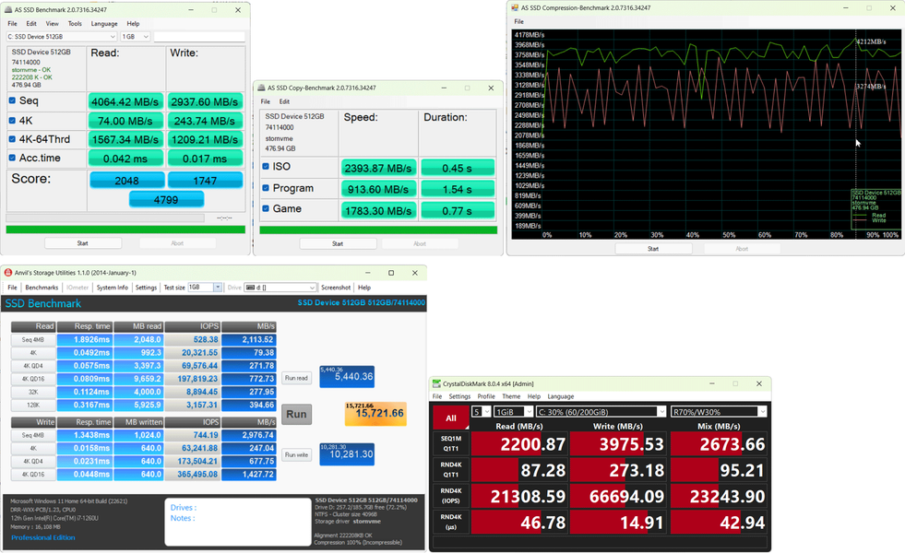Click the green progress bar in Copy-Benchmark

(378, 230)
